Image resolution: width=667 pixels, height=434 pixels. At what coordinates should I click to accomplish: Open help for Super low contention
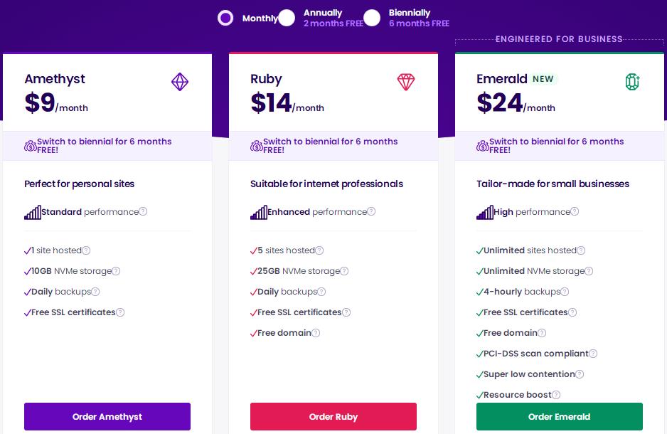click(580, 374)
